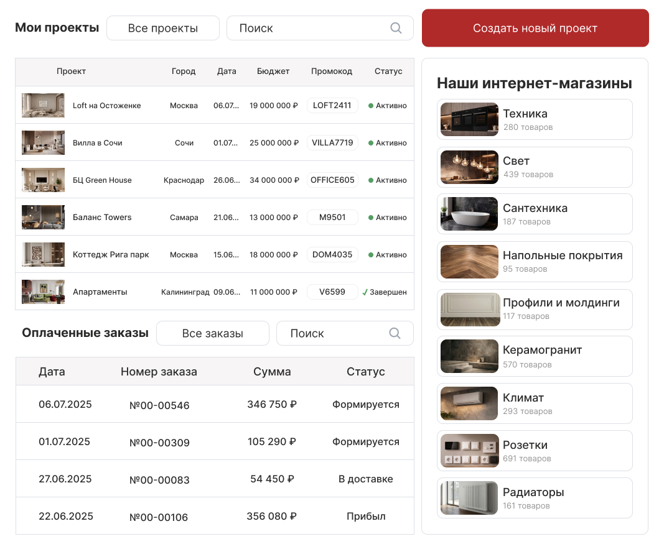Click the OFFICE605 promo code chip
This screenshot has height=557, width=664.
(x=332, y=180)
